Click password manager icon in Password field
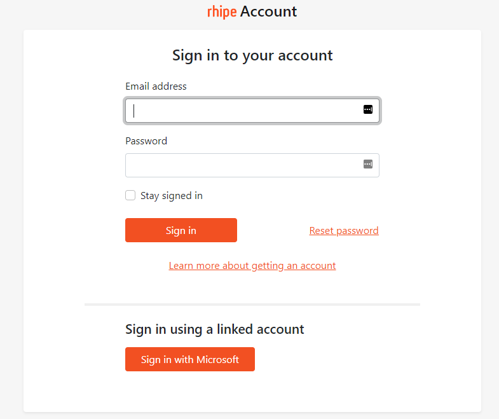The image size is (499, 419). (x=367, y=164)
